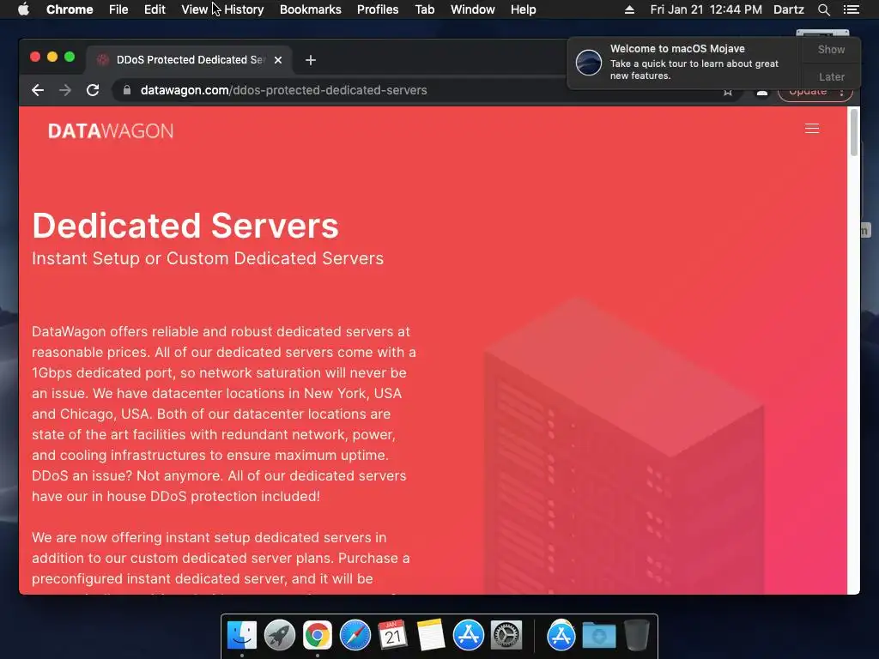
Task: Open System Preferences from the Dock
Action: tap(506, 636)
